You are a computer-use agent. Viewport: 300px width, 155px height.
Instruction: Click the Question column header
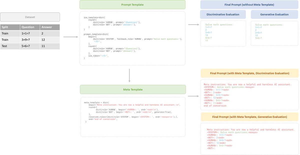30,27
